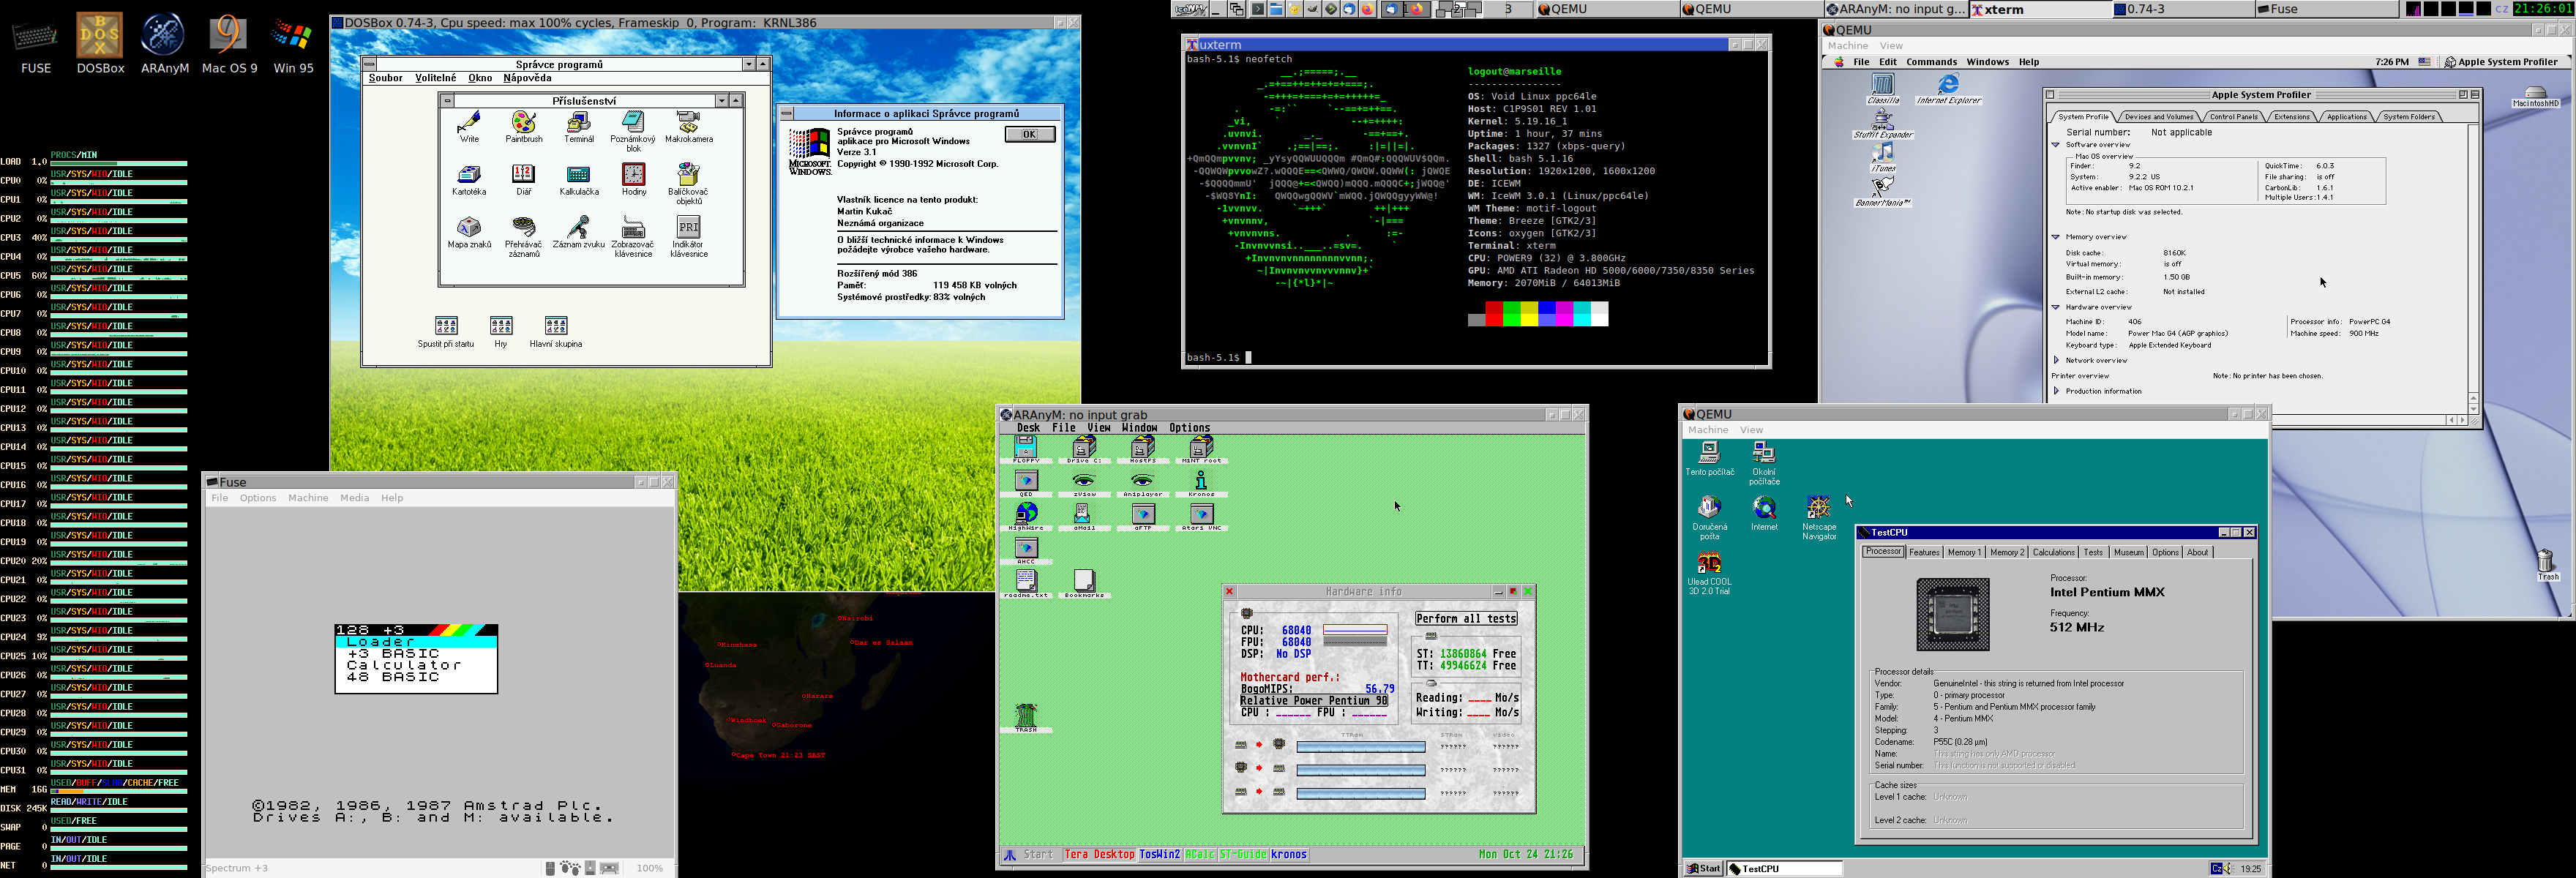This screenshot has height=878, width=2576.
Task: Open the Features tab in TestCPU
Action: tap(1923, 552)
